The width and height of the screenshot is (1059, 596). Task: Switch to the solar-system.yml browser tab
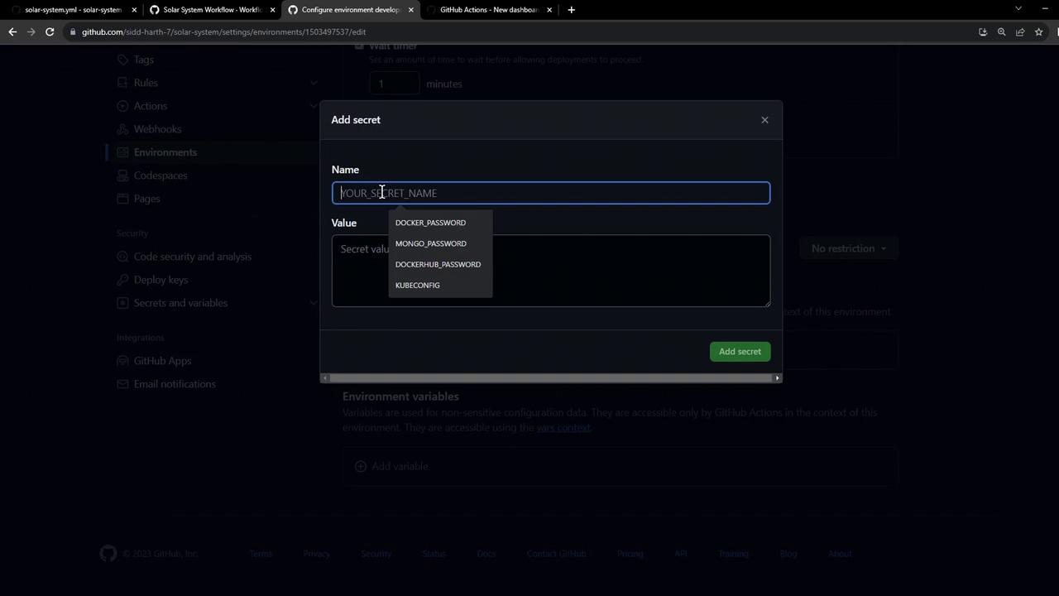[73, 10]
